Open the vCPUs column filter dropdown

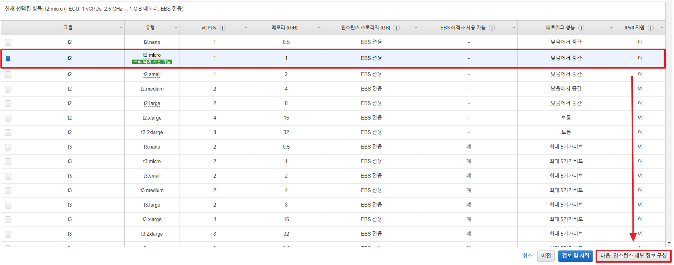246,28
